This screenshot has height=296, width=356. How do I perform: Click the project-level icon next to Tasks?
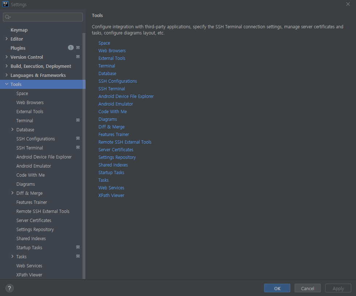(x=78, y=256)
